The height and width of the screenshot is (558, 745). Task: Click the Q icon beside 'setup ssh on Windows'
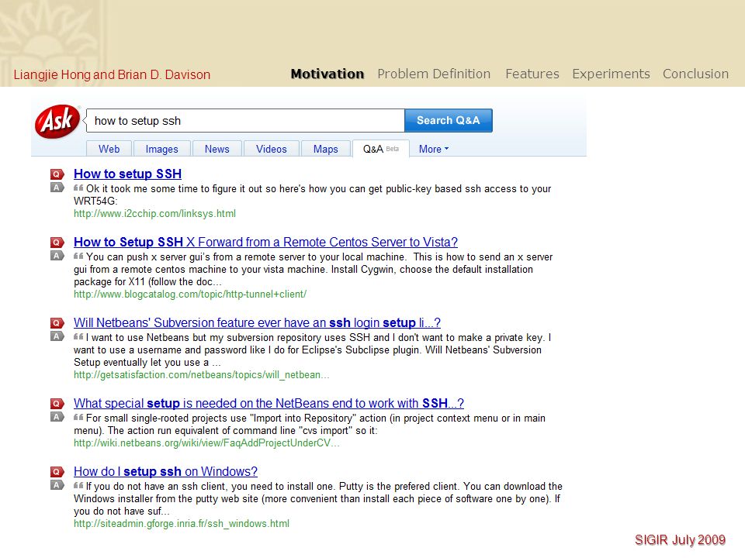tap(57, 472)
